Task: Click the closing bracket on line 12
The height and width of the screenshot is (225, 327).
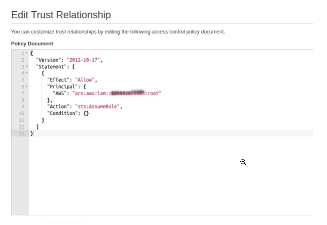Action: coord(37,126)
